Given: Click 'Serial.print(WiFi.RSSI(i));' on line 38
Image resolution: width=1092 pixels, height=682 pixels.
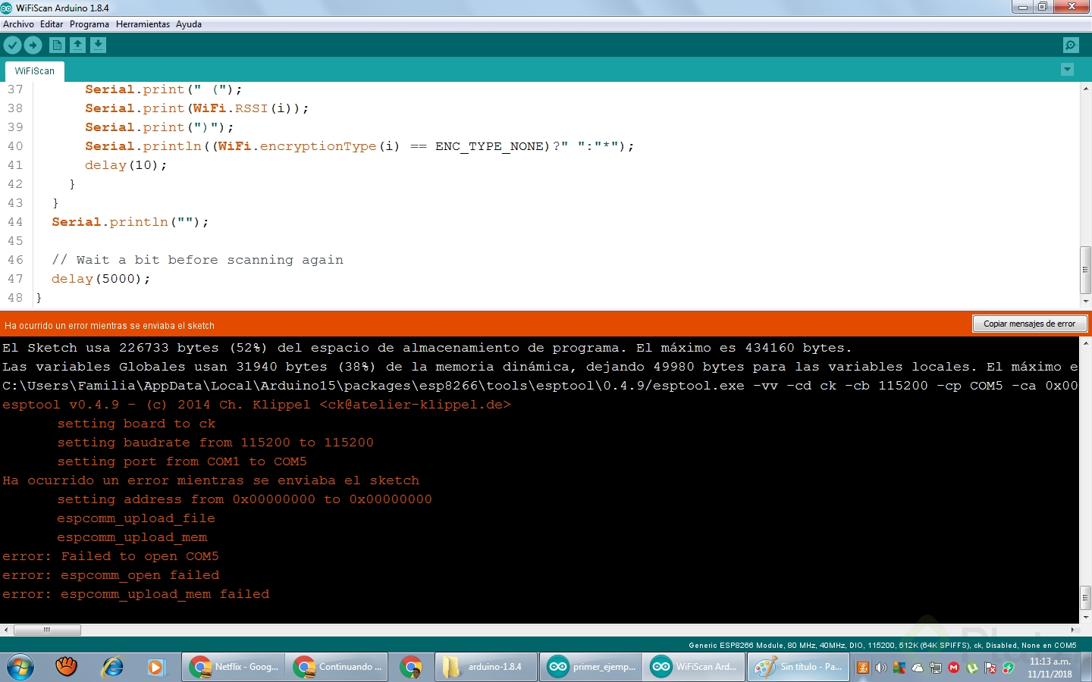Looking at the screenshot, I should [x=197, y=108].
